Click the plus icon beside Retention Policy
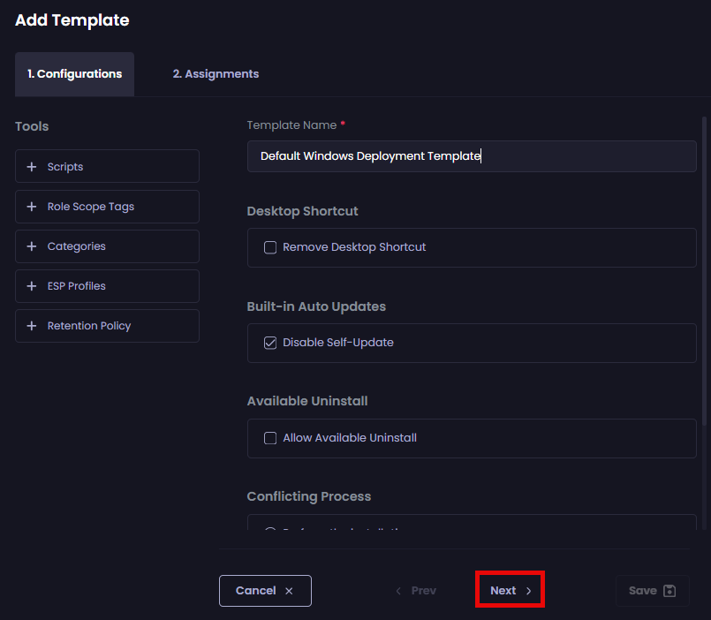Viewport: 711px width, 620px height. pos(32,326)
